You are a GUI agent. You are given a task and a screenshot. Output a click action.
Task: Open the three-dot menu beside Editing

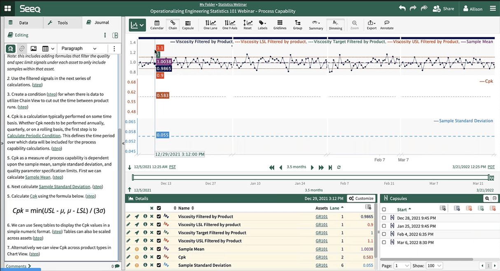(x=105, y=35)
